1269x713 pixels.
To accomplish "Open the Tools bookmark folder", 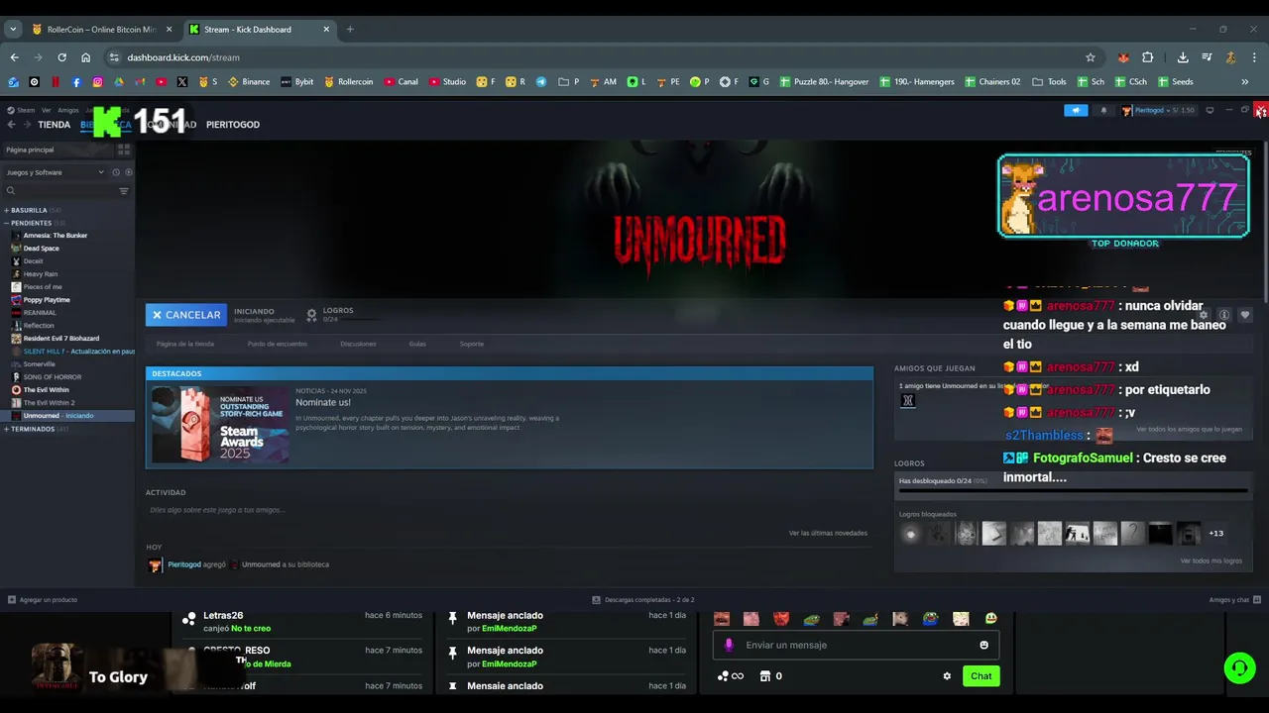I will click(x=1049, y=81).
